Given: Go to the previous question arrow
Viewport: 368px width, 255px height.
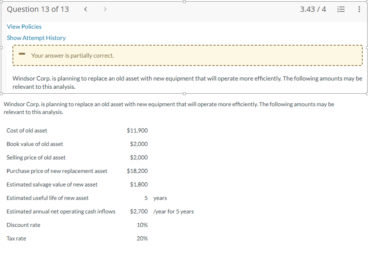Looking at the screenshot, I should [x=86, y=9].
